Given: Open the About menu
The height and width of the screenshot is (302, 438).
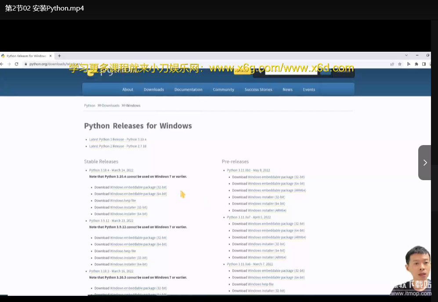Looking at the screenshot, I should [x=128, y=89].
